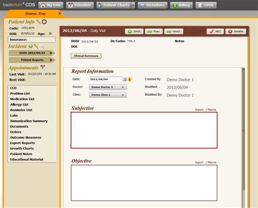
Task: Click the refresh circle icon beside Patient Info
Action: click(x=44, y=22)
